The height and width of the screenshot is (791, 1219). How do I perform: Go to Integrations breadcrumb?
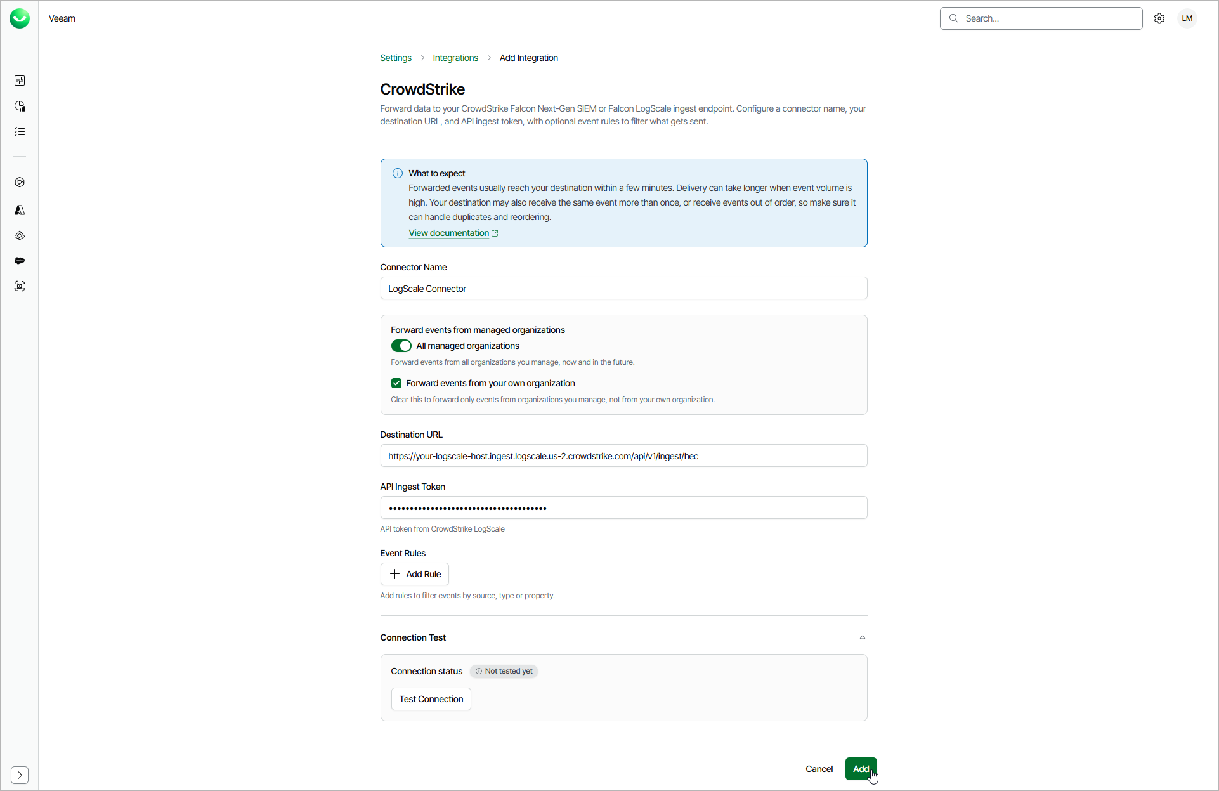[x=455, y=58]
